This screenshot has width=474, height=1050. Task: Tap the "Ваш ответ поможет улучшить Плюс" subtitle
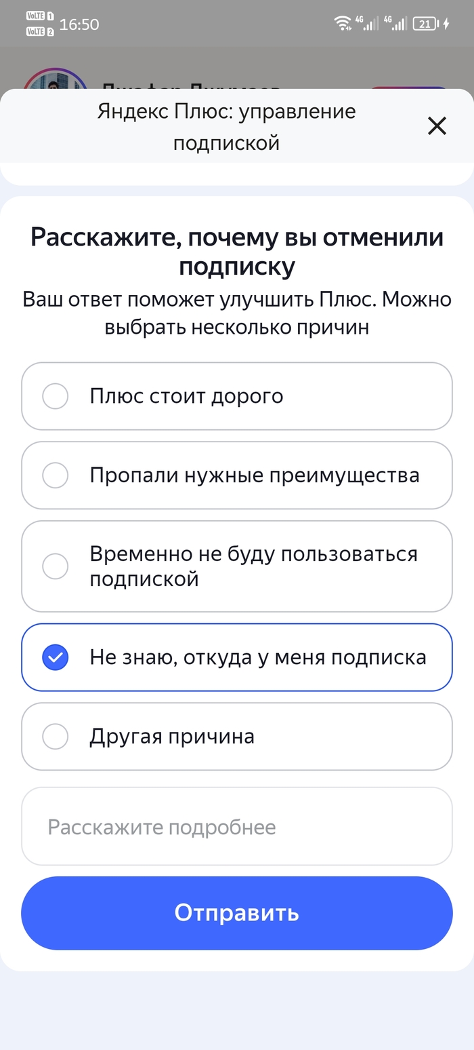[x=236, y=313]
